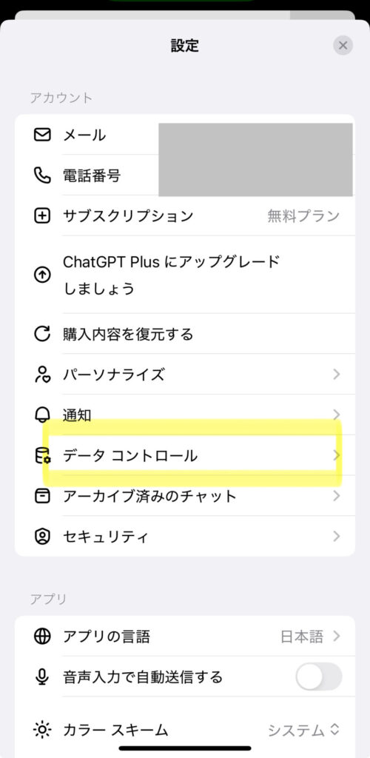The image size is (370, 758).
Task: Open the カラー スキーム システム picker
Action: pos(304,730)
